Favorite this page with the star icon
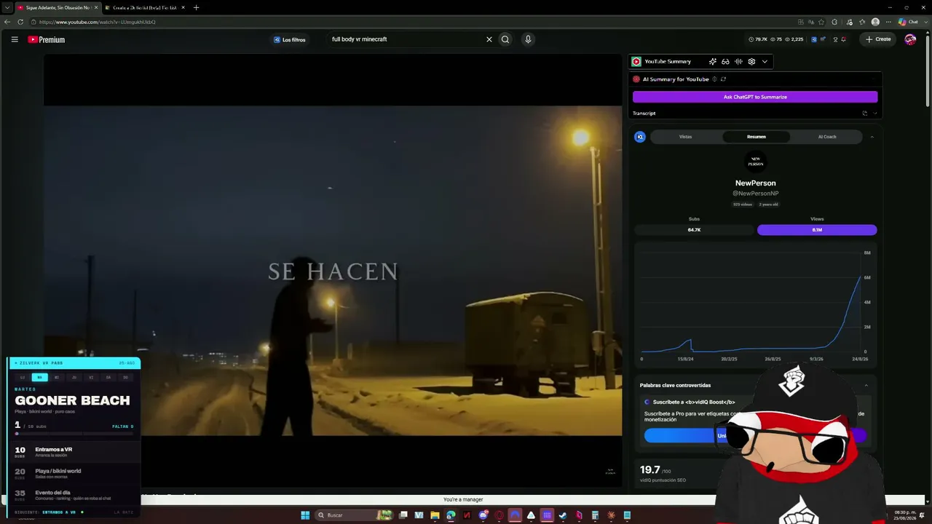 (x=821, y=22)
